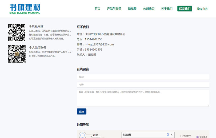Click the personal WeChat QR code
The height and width of the screenshot is (138, 216).
17,54
